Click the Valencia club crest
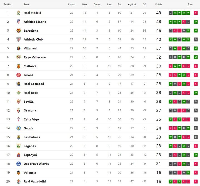200x186 pixels. [x=19, y=173]
